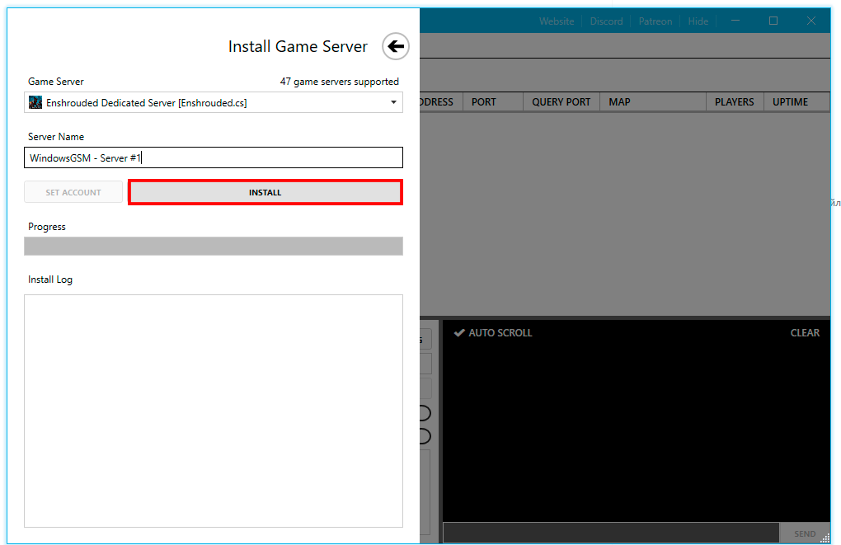Click the install Progress bar
Screen dimensions: 841x545
(214, 247)
